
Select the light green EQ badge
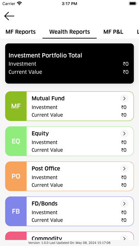click(16, 141)
